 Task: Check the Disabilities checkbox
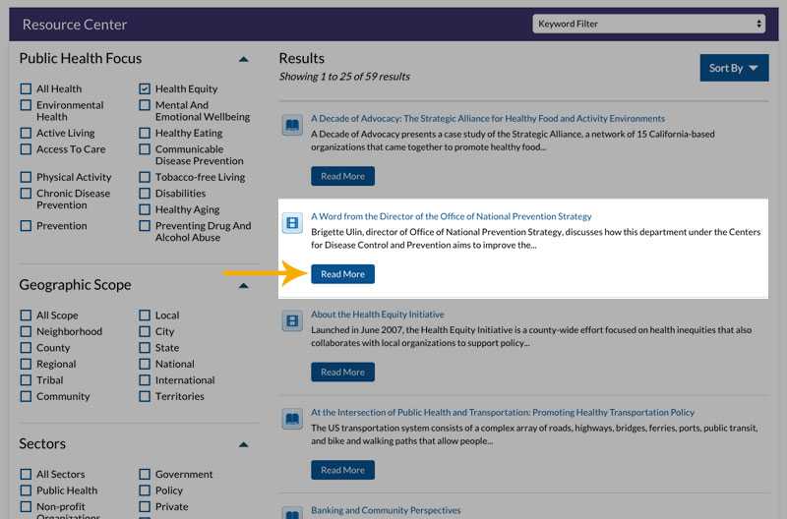145,193
